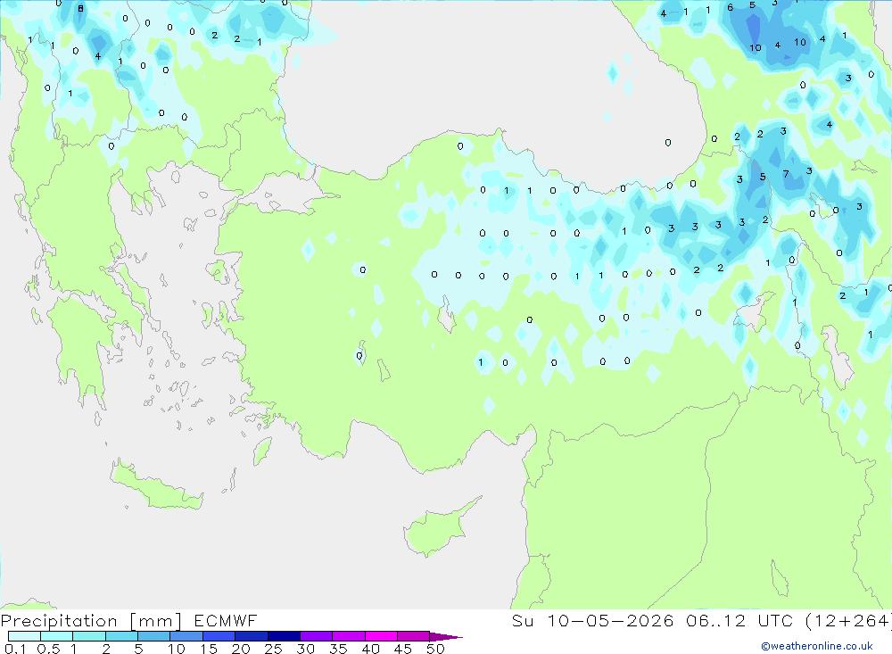Open the weatheronline.co.uk copyright link
The width and height of the screenshot is (892, 654).
point(816,646)
